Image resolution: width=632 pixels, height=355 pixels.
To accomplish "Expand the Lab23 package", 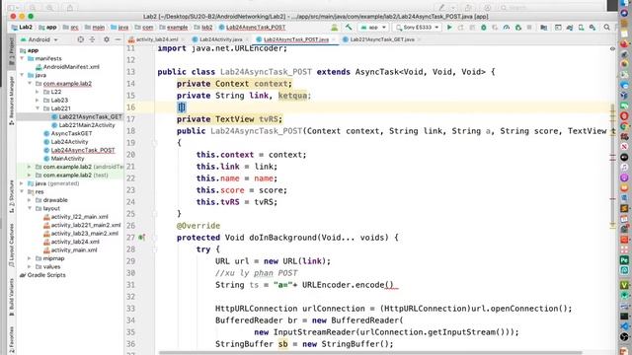I will pos(38,101).
